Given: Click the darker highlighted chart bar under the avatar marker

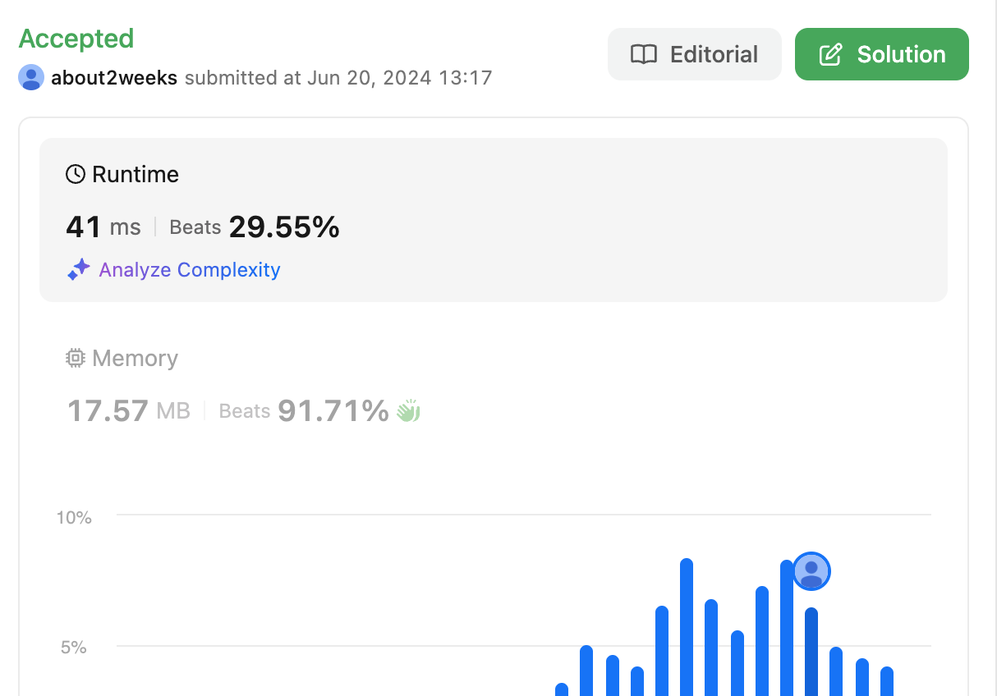Looking at the screenshot, I should coord(811,652).
